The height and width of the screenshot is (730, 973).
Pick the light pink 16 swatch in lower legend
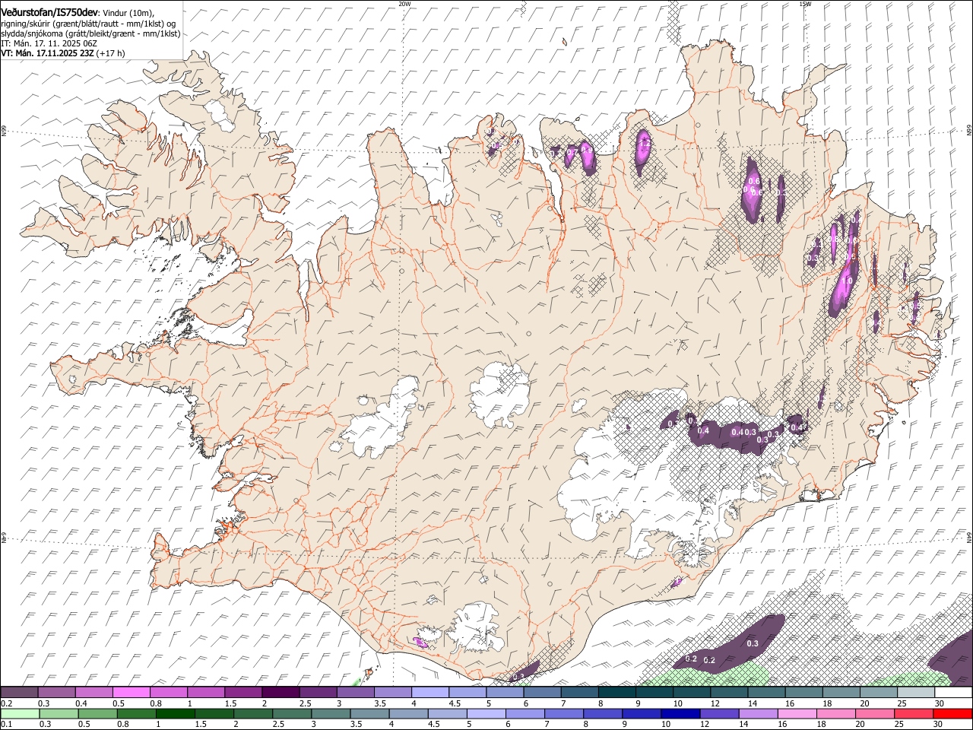tap(797, 713)
